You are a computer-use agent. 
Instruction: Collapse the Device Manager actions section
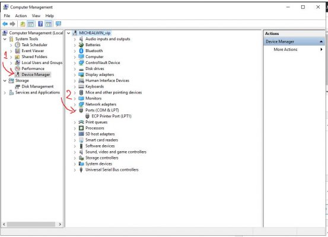coord(321,42)
